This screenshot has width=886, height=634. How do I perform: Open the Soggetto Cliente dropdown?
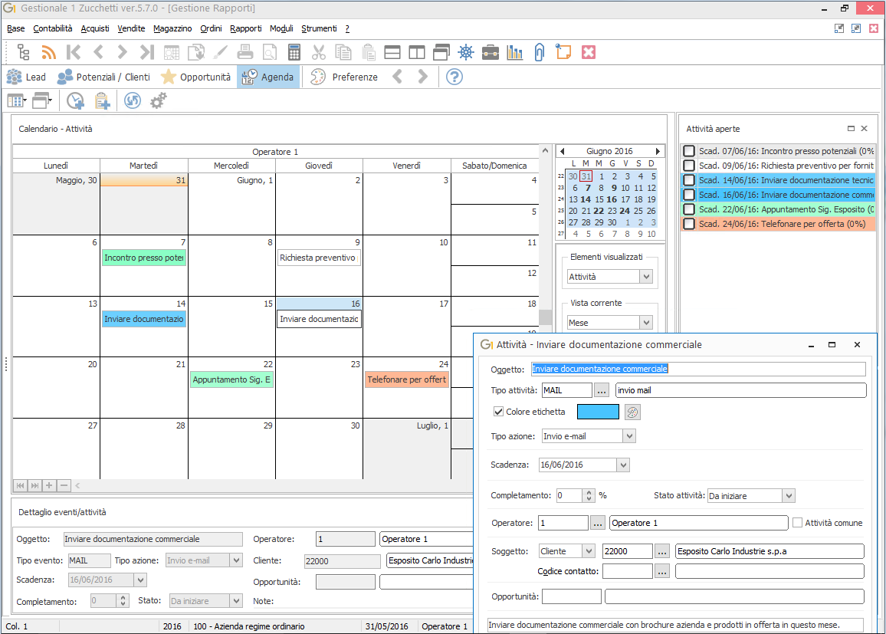(x=589, y=551)
